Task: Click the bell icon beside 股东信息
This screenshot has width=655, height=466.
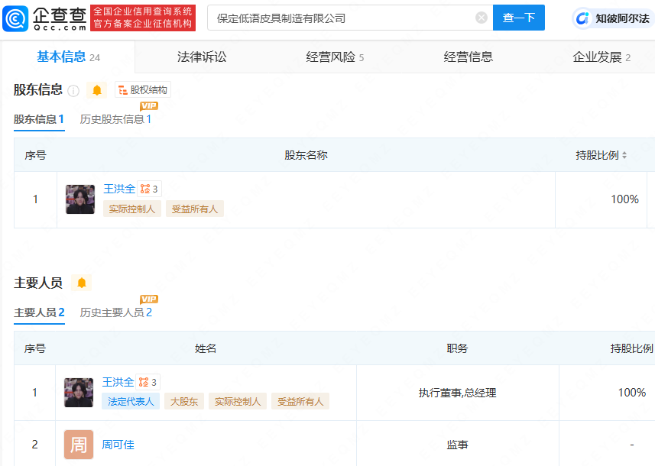Action: (x=96, y=89)
